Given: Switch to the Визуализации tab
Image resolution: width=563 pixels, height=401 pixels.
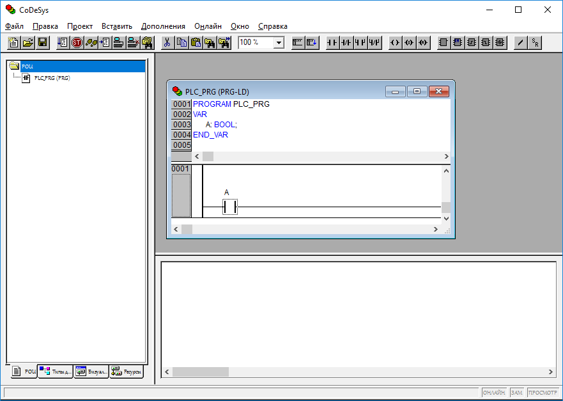Looking at the screenshot, I should 91,372.
